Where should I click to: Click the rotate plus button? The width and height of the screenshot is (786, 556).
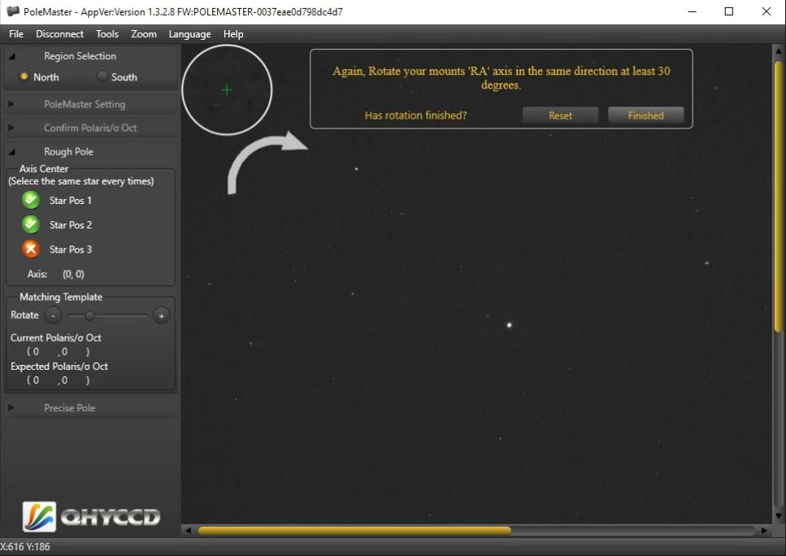pyautogui.click(x=161, y=315)
